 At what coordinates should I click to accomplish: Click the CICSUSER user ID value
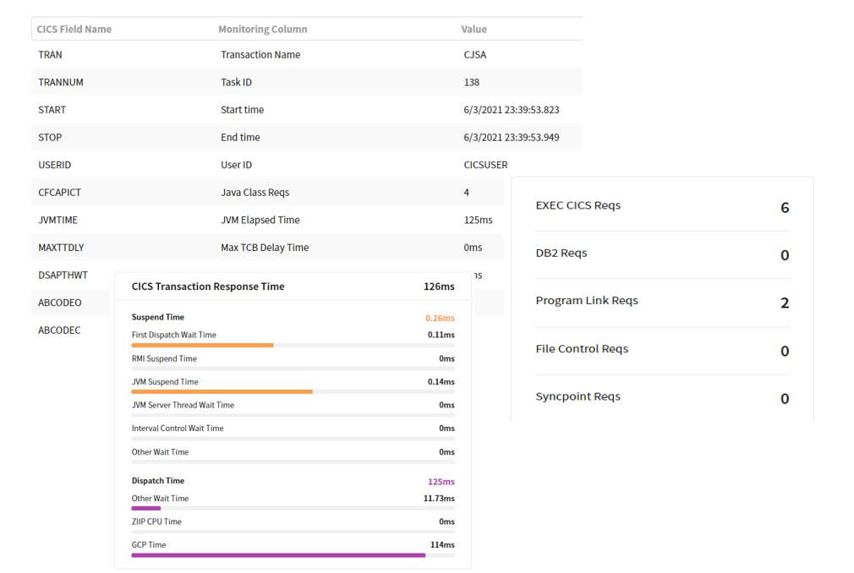coord(485,165)
